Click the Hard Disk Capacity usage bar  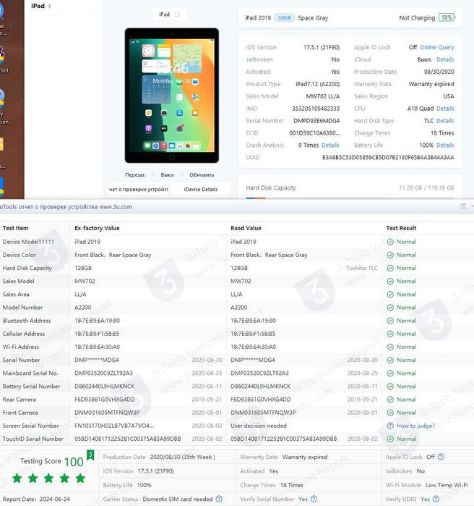350,198
